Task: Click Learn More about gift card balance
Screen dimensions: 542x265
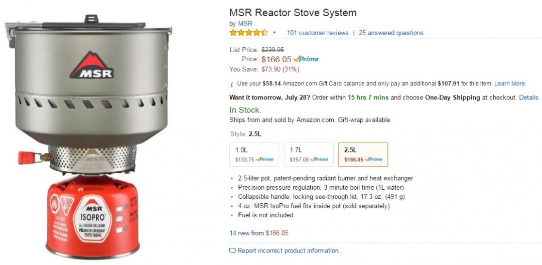Action: (x=509, y=84)
